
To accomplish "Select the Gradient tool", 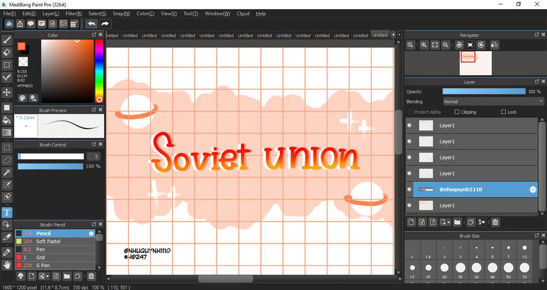I will tap(6, 132).
